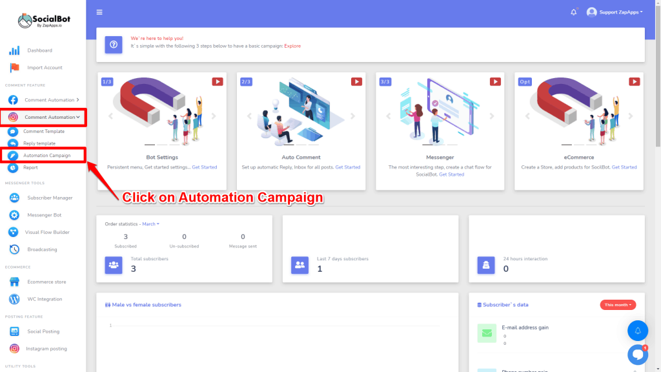Click Get Started under Bot Settings
This screenshot has height=372, width=661.
pos(205,167)
